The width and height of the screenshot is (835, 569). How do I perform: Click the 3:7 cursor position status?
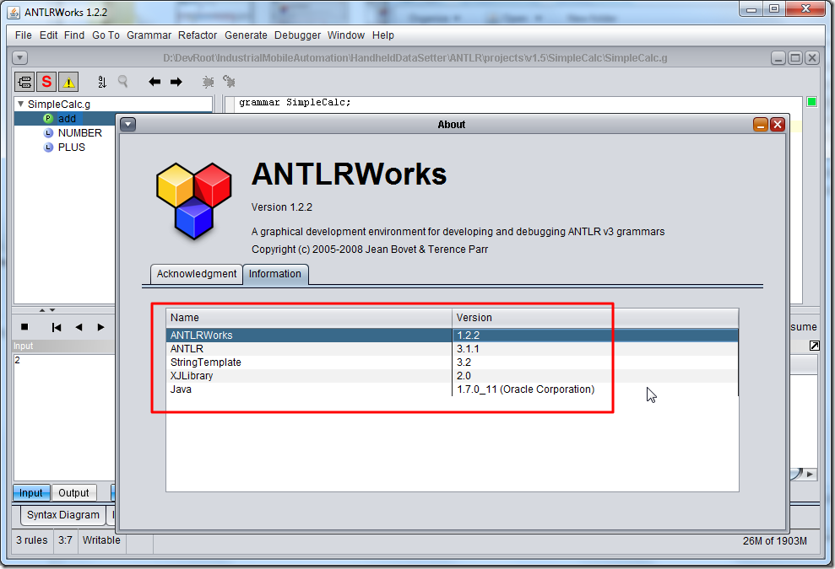(66, 540)
